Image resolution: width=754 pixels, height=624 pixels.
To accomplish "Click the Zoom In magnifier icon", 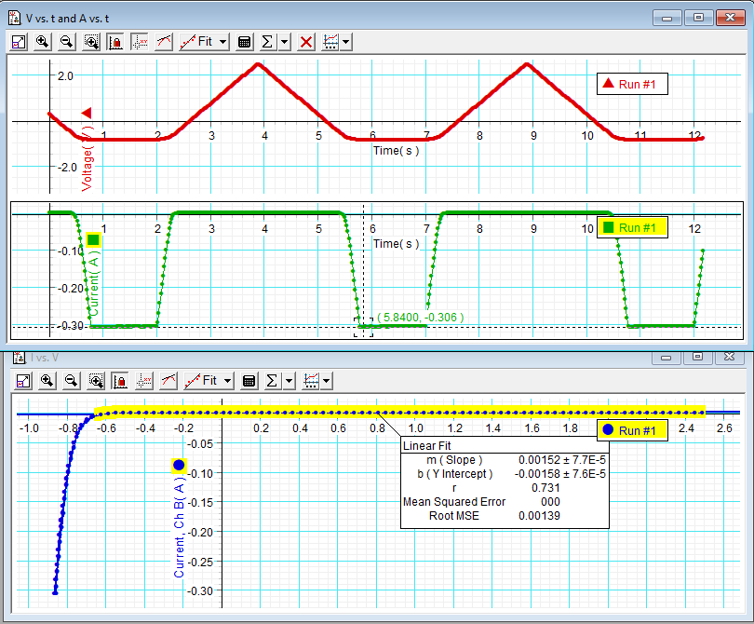I will point(42,41).
